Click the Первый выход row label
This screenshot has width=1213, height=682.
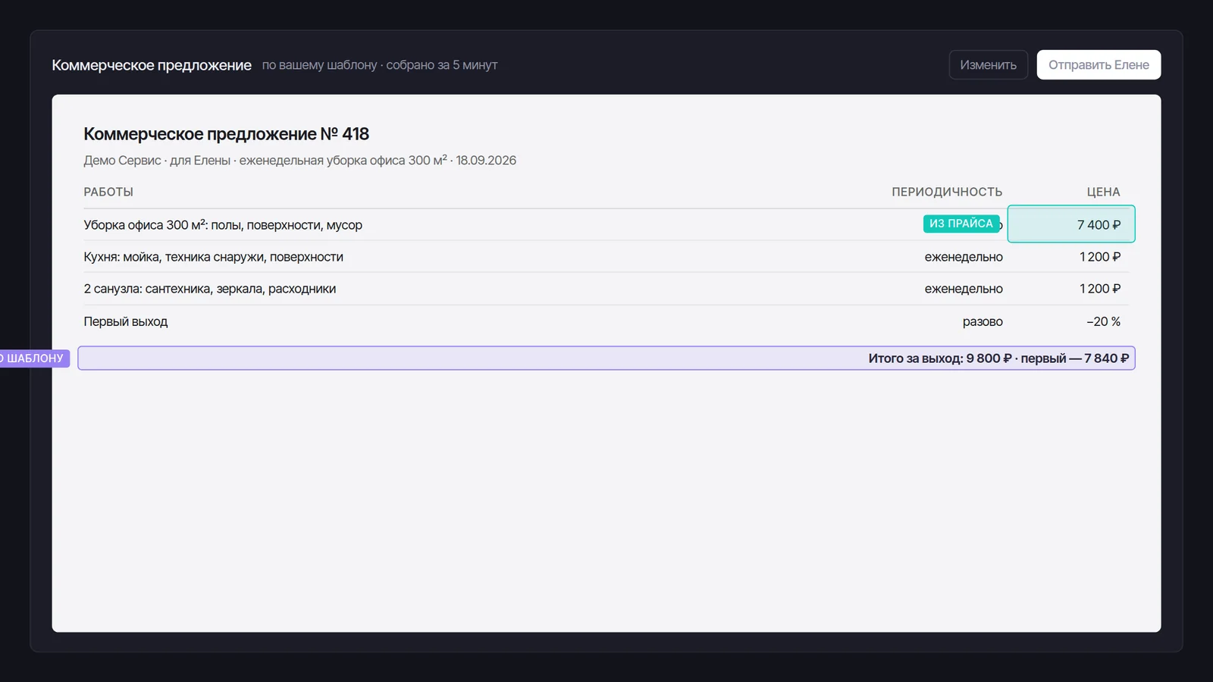coord(126,321)
